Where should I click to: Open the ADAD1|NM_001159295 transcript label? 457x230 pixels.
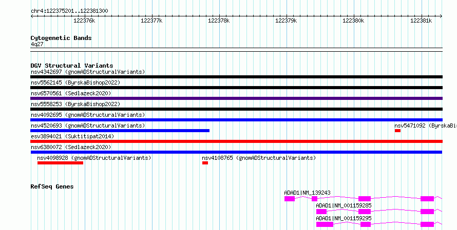click(344, 218)
